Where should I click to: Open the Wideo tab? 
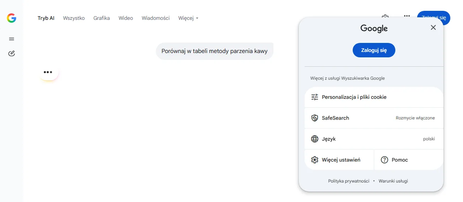[126, 18]
